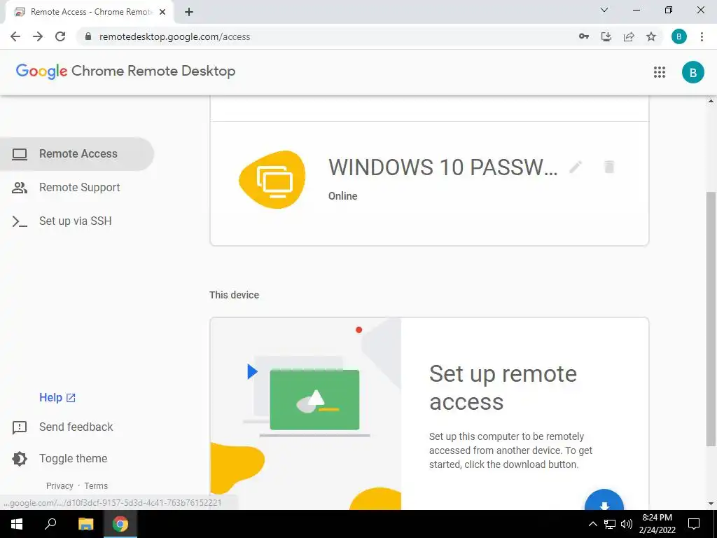Click the scrollbar up arrow
Screen dimensions: 717x538
pyautogui.click(x=711, y=101)
